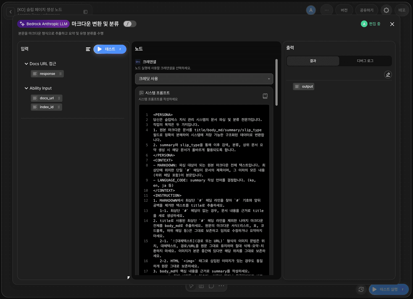Select the docs_url variable chip
The height and width of the screenshot is (299, 413).
[x=46, y=98]
